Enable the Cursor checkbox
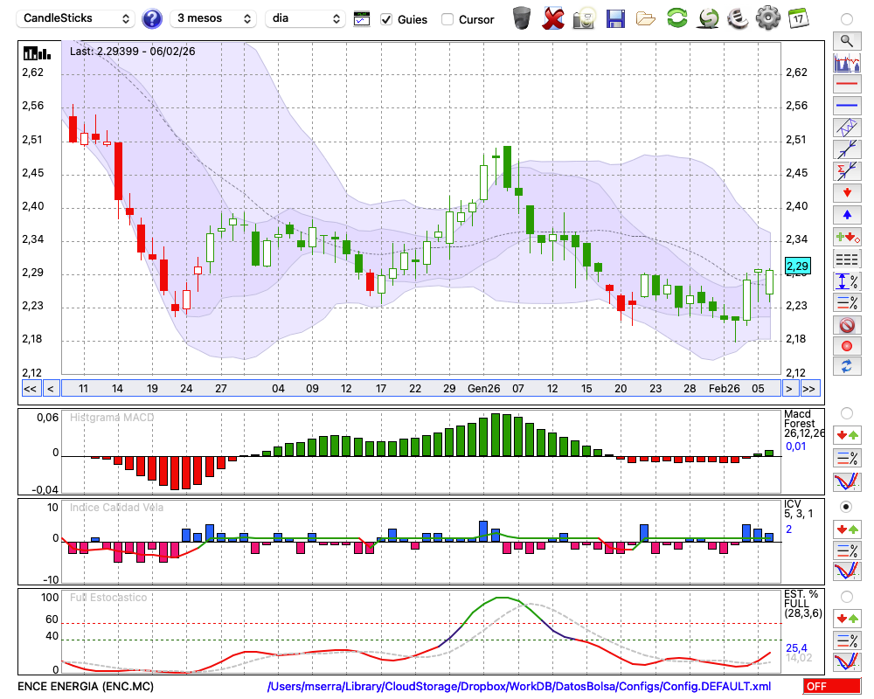Viewport: 874px width, 699px height. coord(447,19)
